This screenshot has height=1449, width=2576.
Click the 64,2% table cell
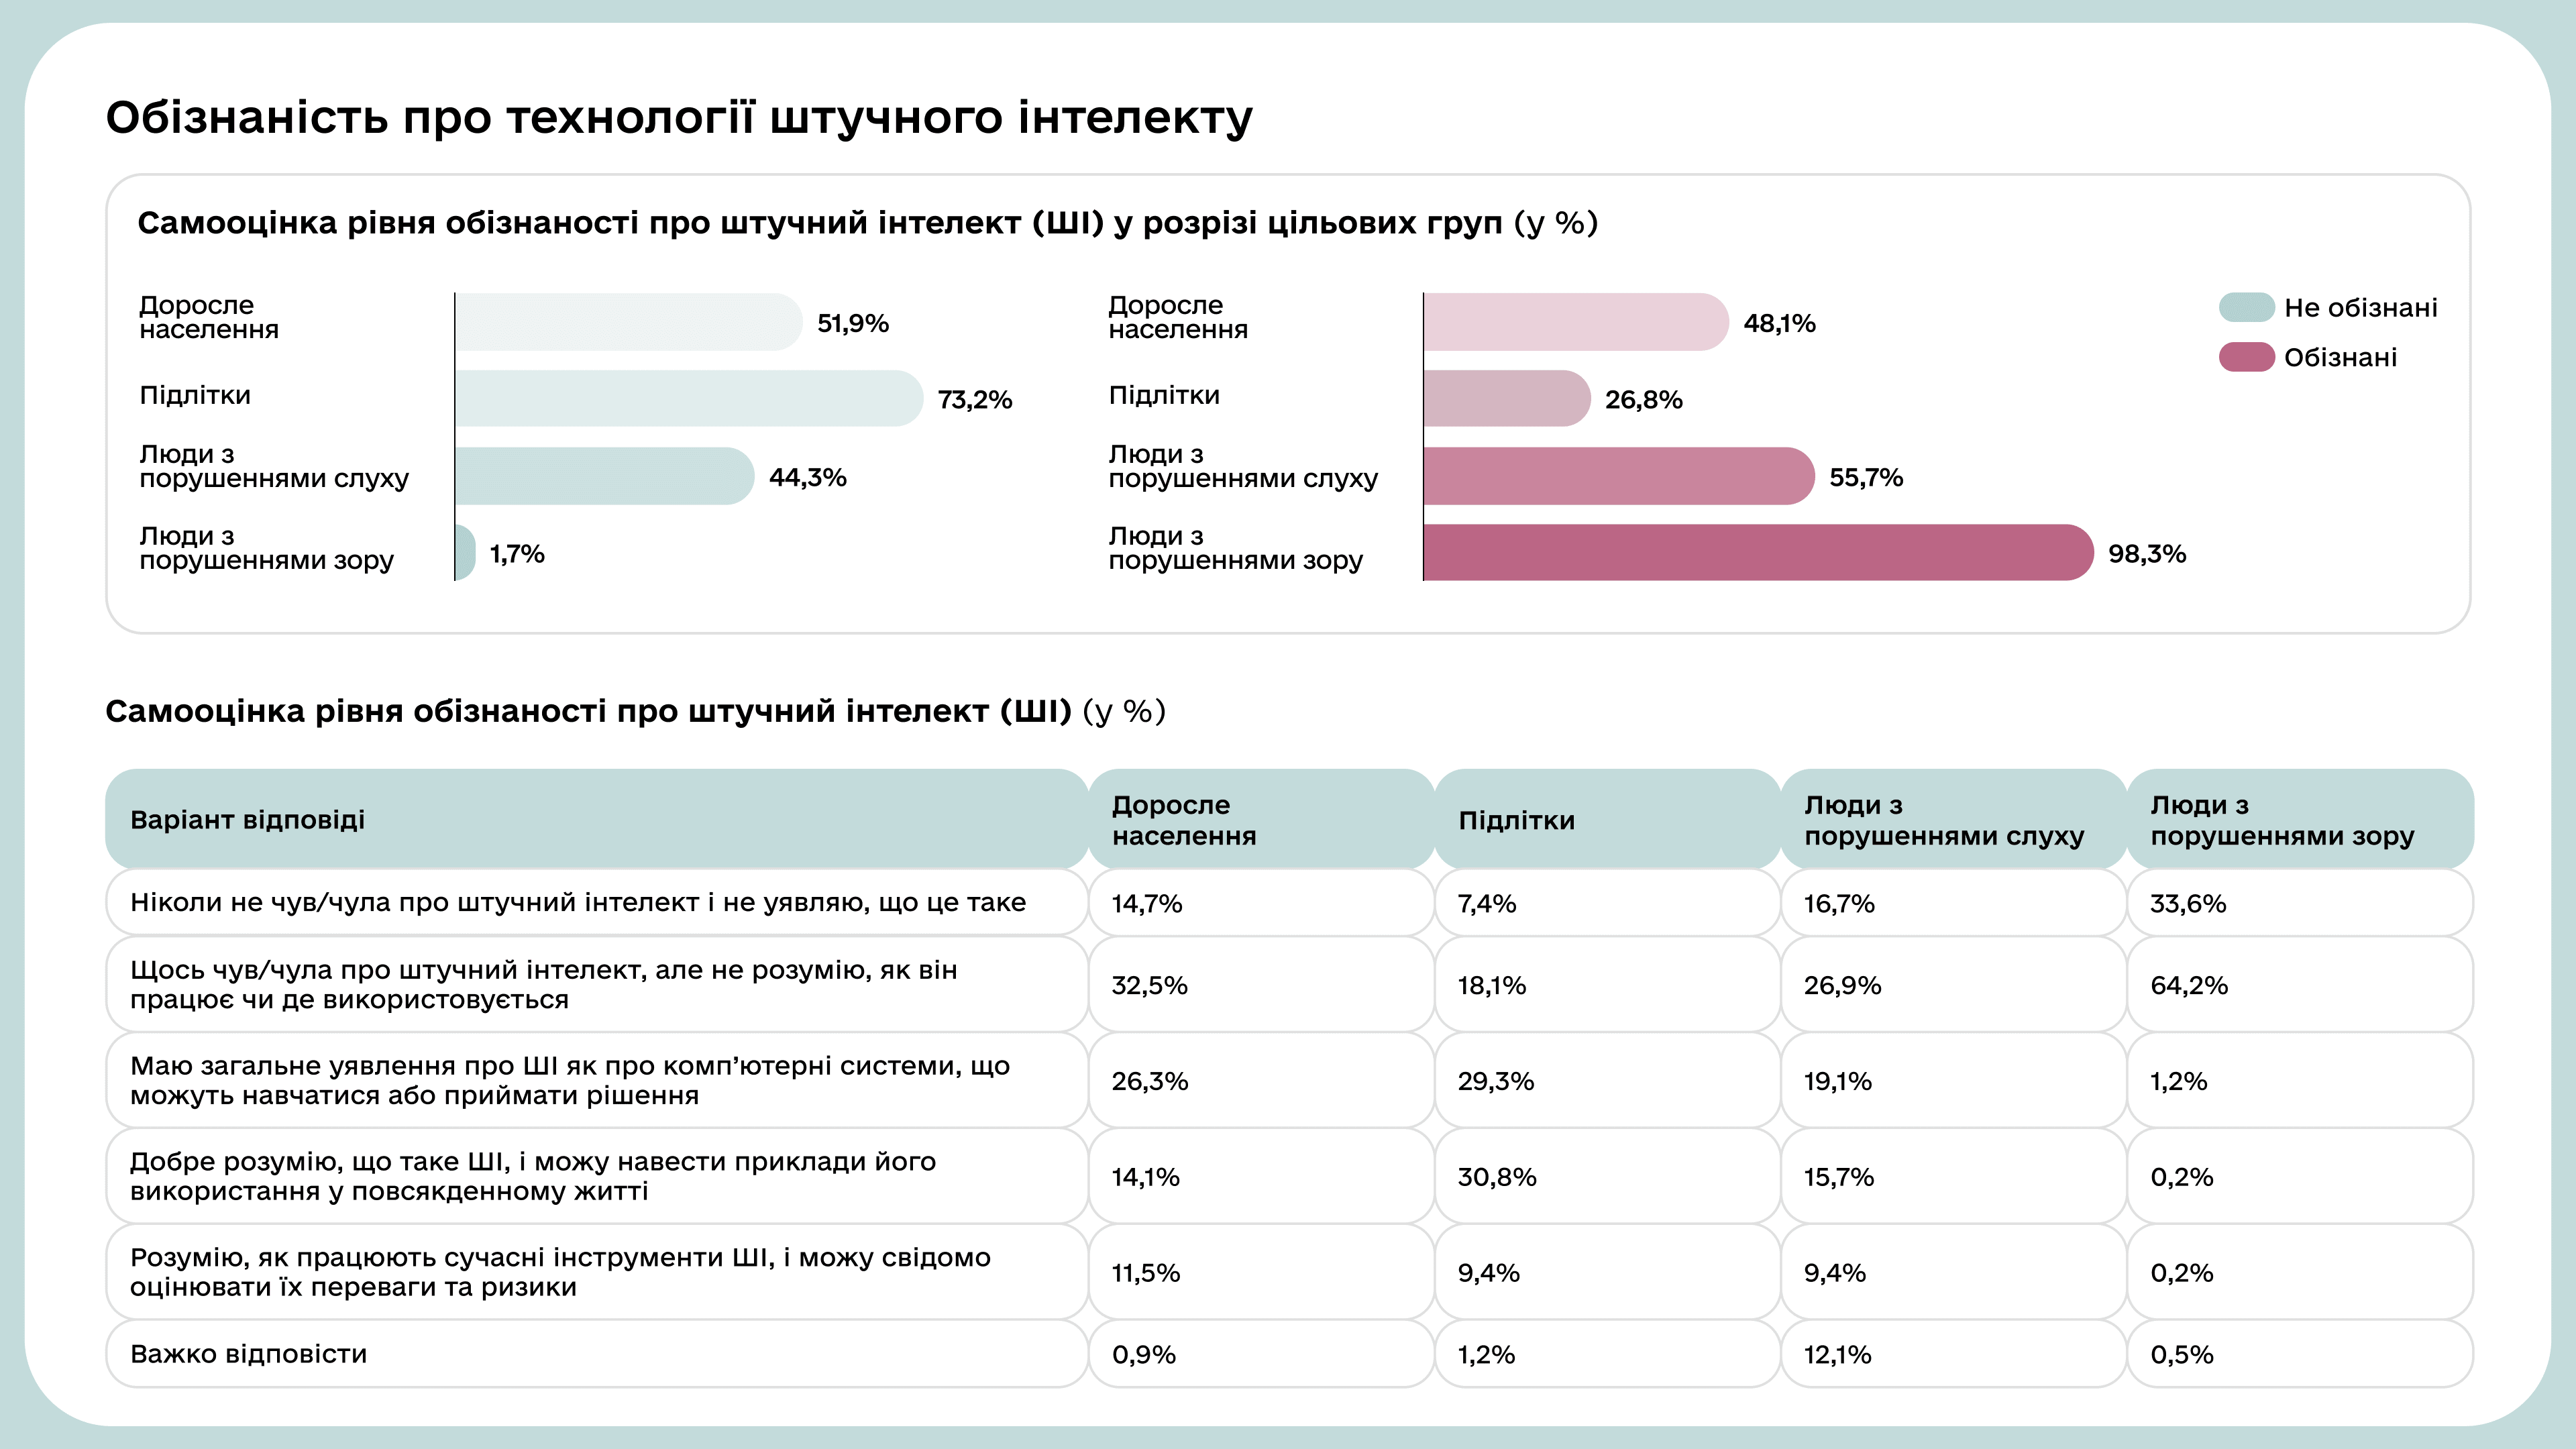pos(2189,985)
